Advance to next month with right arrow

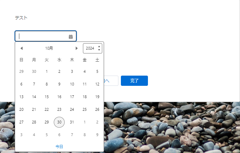click(77, 48)
